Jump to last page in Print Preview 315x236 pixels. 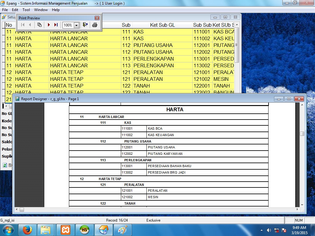[56, 25]
